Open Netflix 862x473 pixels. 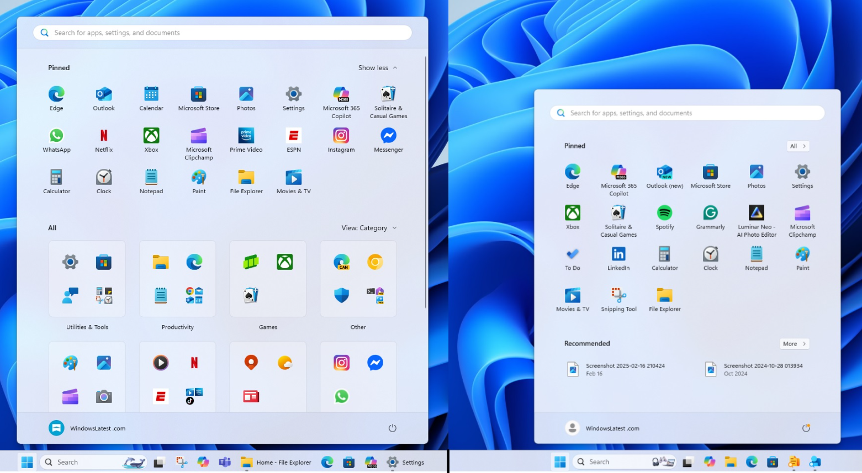pos(103,135)
